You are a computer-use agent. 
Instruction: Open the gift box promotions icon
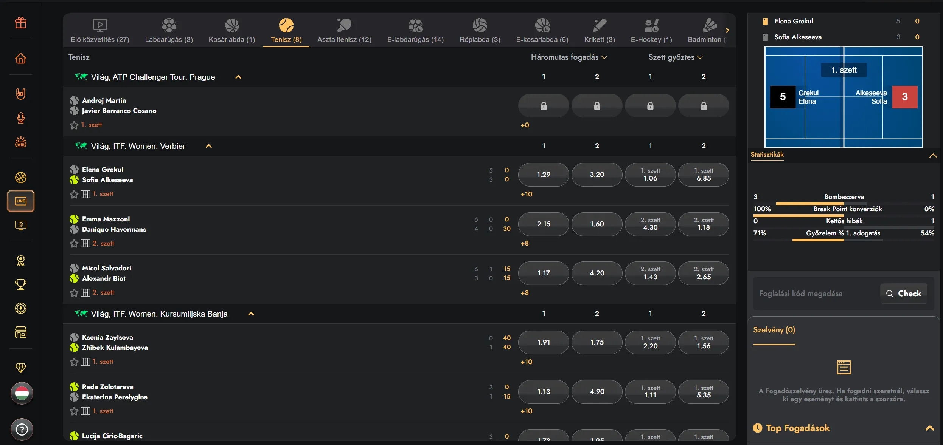click(21, 23)
